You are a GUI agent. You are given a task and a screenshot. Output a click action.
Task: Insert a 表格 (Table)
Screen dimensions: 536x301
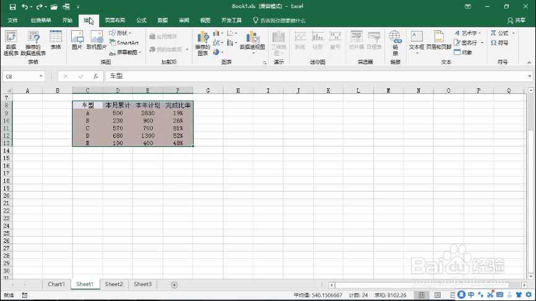point(56,40)
